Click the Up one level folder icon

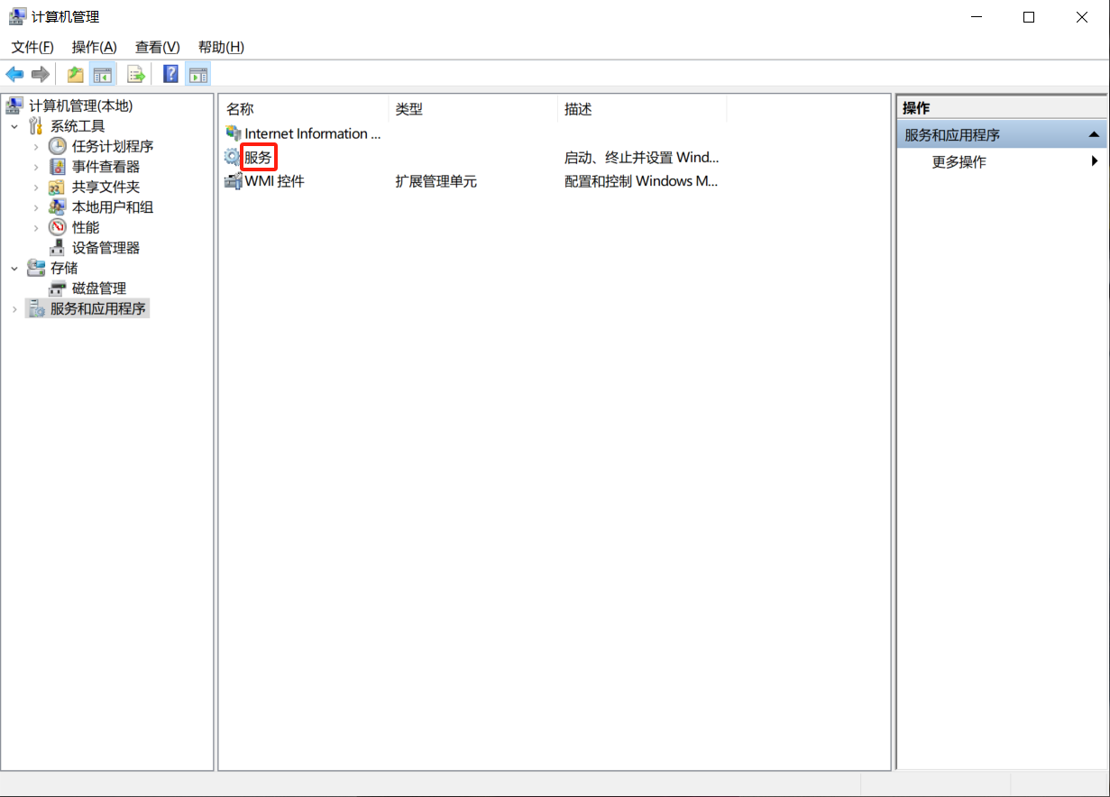click(x=76, y=73)
